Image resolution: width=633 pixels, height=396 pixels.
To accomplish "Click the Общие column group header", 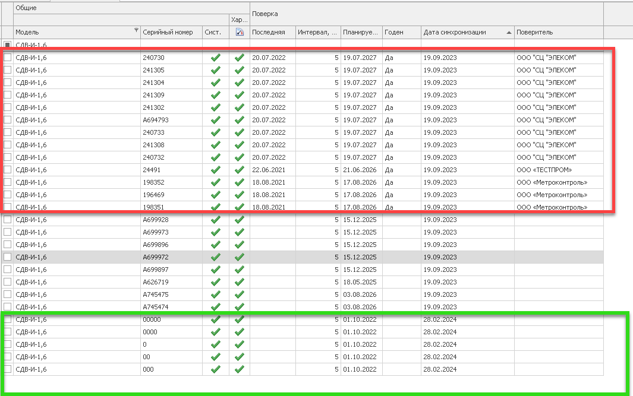I will coord(26,9).
